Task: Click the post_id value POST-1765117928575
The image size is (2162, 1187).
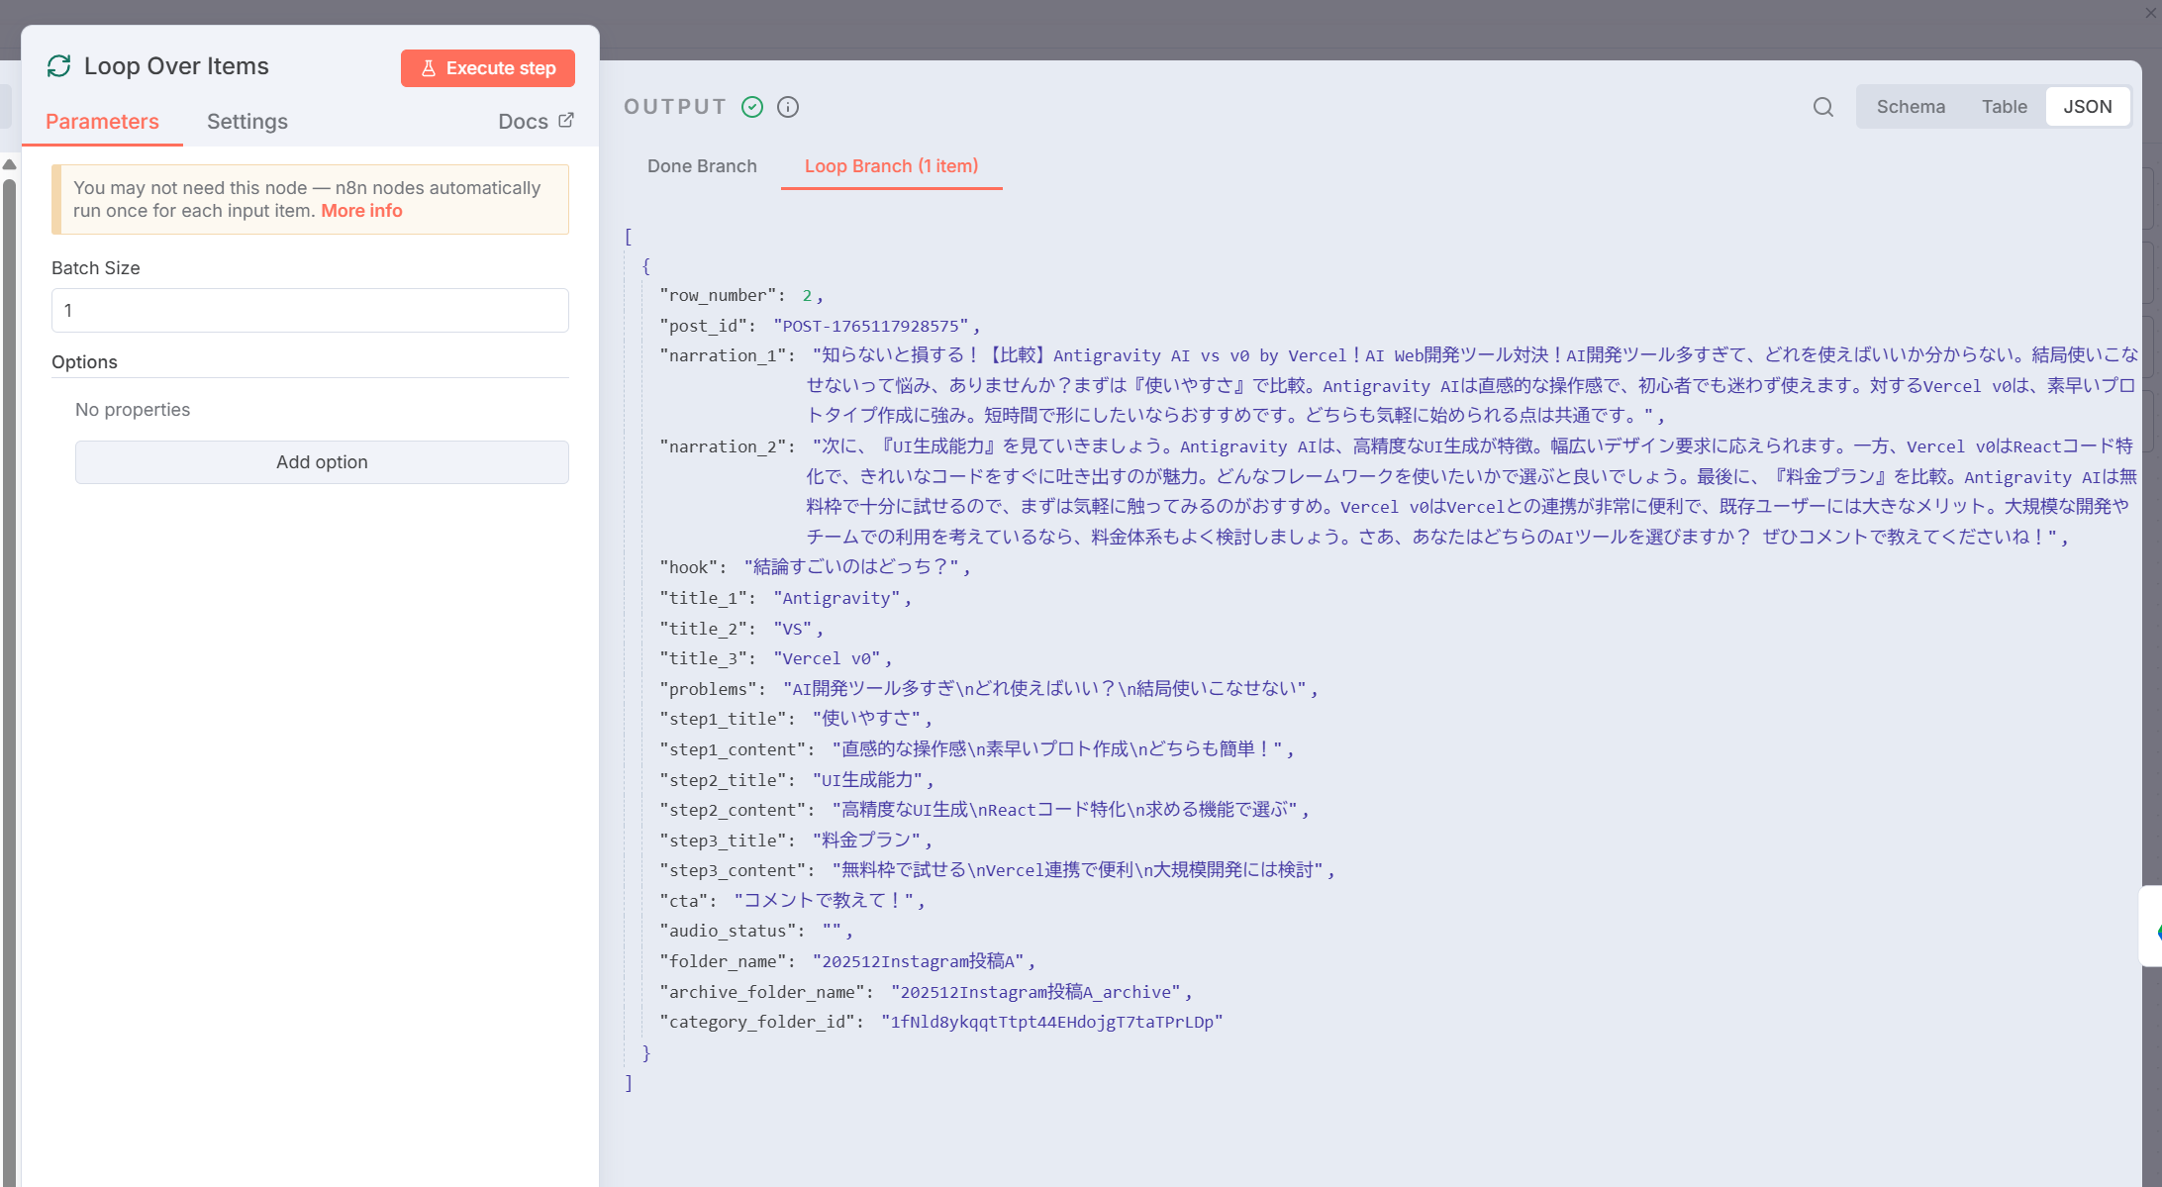Action: pyautogui.click(x=870, y=327)
